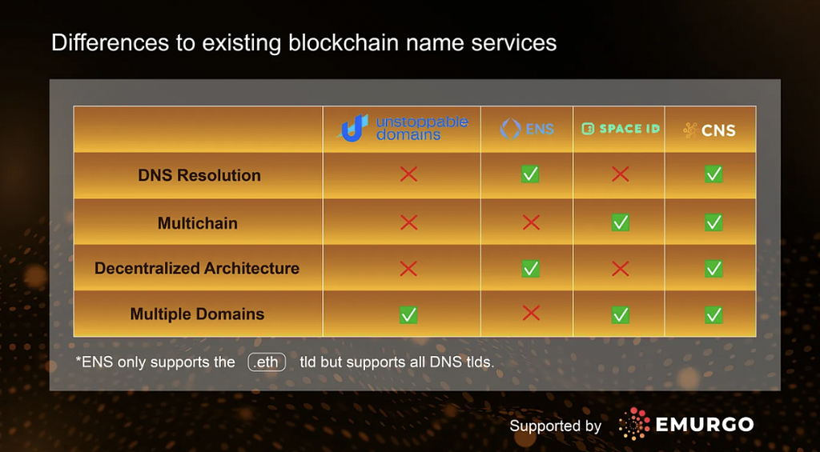Select the Multichain row label
Image resolution: width=820 pixels, height=452 pixels.
[198, 223]
